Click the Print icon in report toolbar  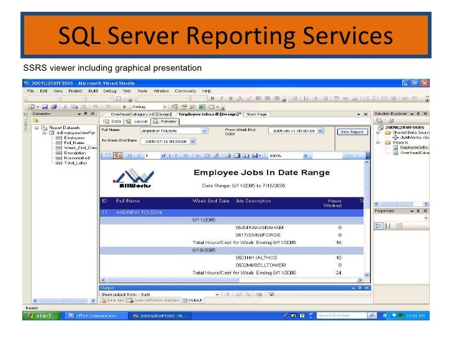click(x=228, y=156)
